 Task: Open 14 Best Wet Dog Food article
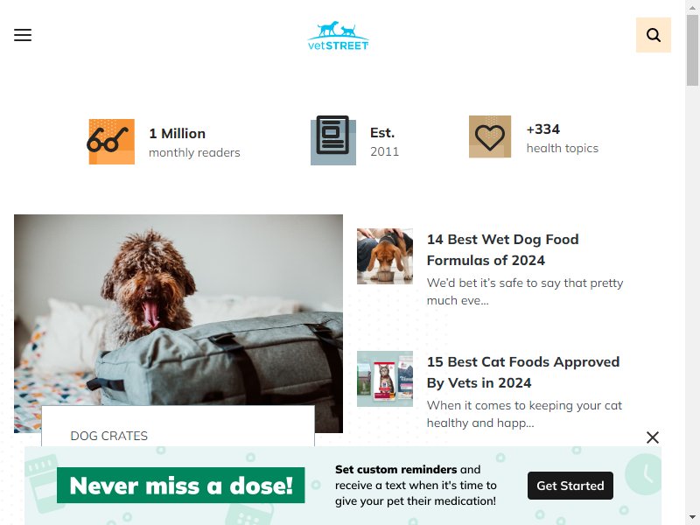click(502, 249)
